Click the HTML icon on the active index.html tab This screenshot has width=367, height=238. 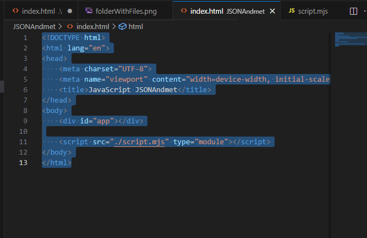click(184, 10)
